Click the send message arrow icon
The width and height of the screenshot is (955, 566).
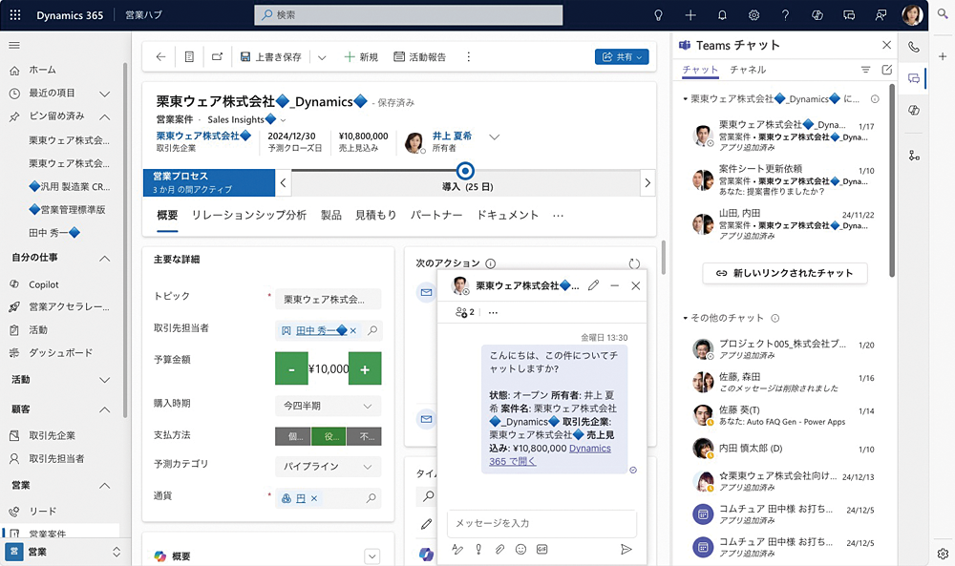click(626, 549)
